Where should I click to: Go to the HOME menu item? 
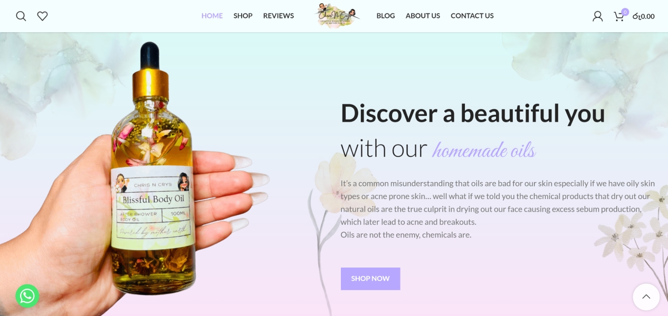click(x=212, y=16)
